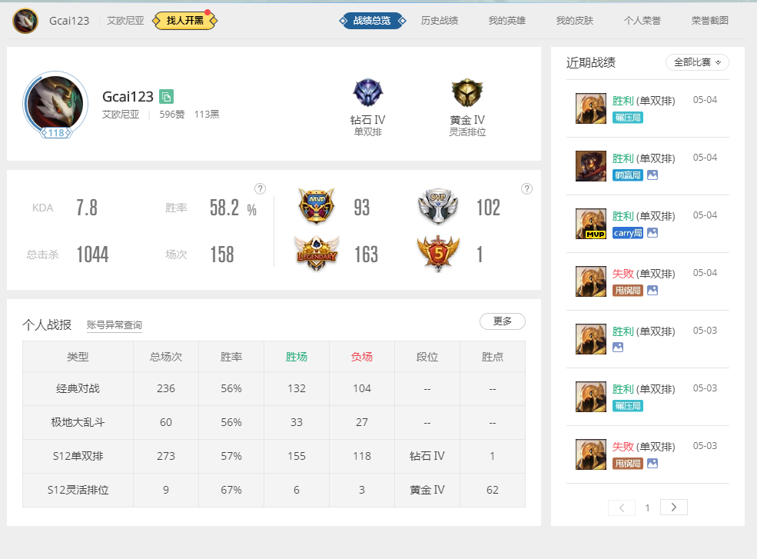Click the 找人开黑 button

click(x=185, y=21)
